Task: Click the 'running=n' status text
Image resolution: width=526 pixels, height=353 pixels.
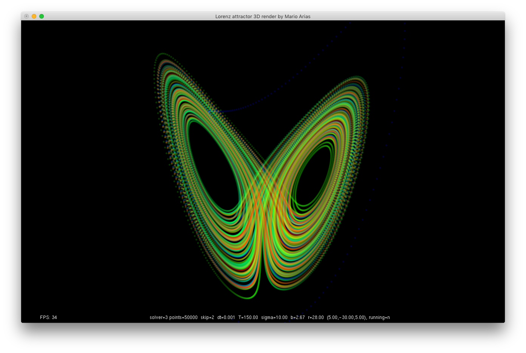Action: 379,317
